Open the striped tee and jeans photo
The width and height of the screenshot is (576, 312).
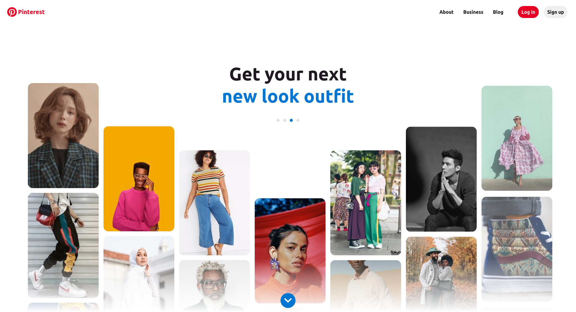point(214,203)
